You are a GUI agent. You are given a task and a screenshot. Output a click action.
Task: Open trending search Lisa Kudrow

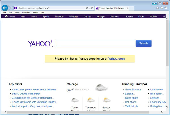(157, 89)
